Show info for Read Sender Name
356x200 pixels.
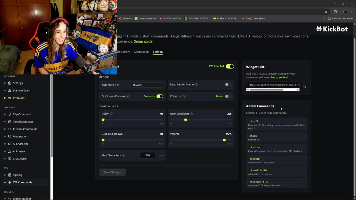(x=196, y=84)
